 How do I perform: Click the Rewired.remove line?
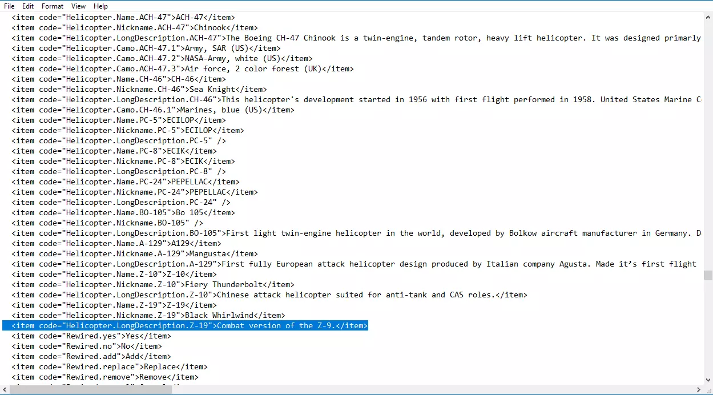[105, 377]
